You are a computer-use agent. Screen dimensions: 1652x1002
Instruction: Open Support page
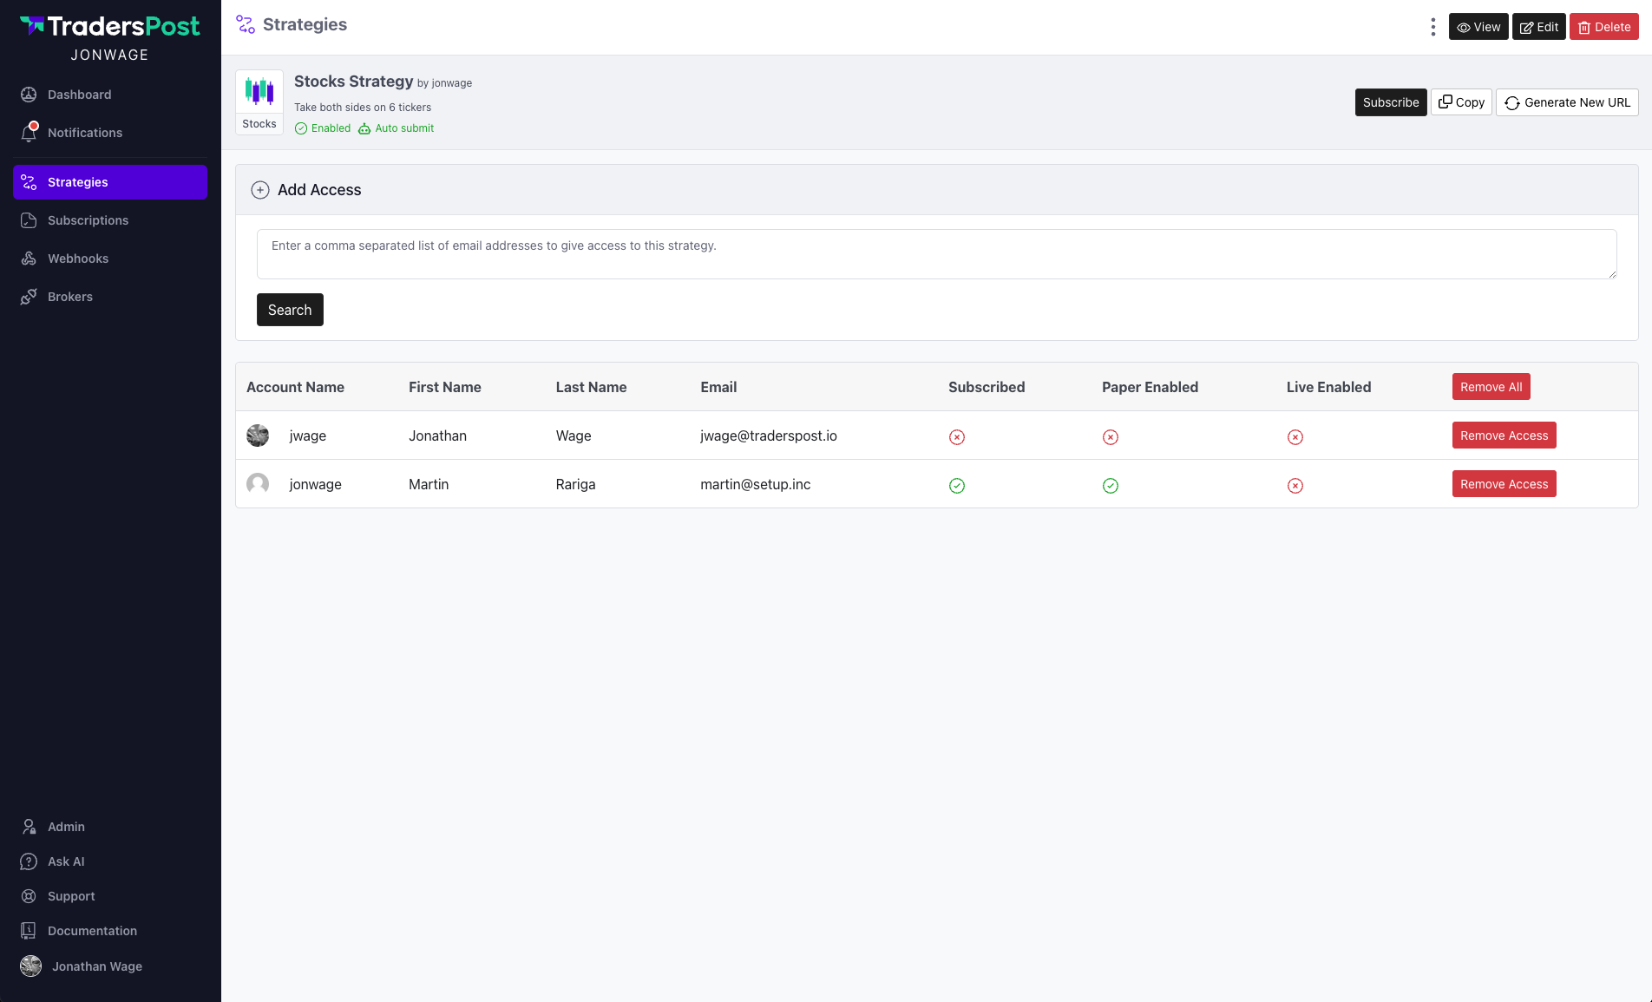(x=110, y=896)
